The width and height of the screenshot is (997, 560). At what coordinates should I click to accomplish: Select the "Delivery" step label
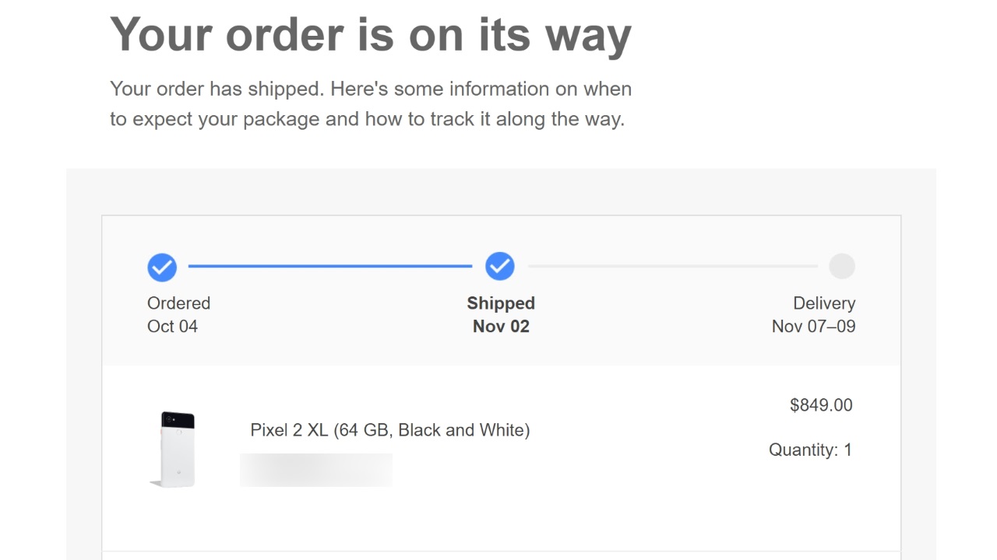[x=824, y=303]
